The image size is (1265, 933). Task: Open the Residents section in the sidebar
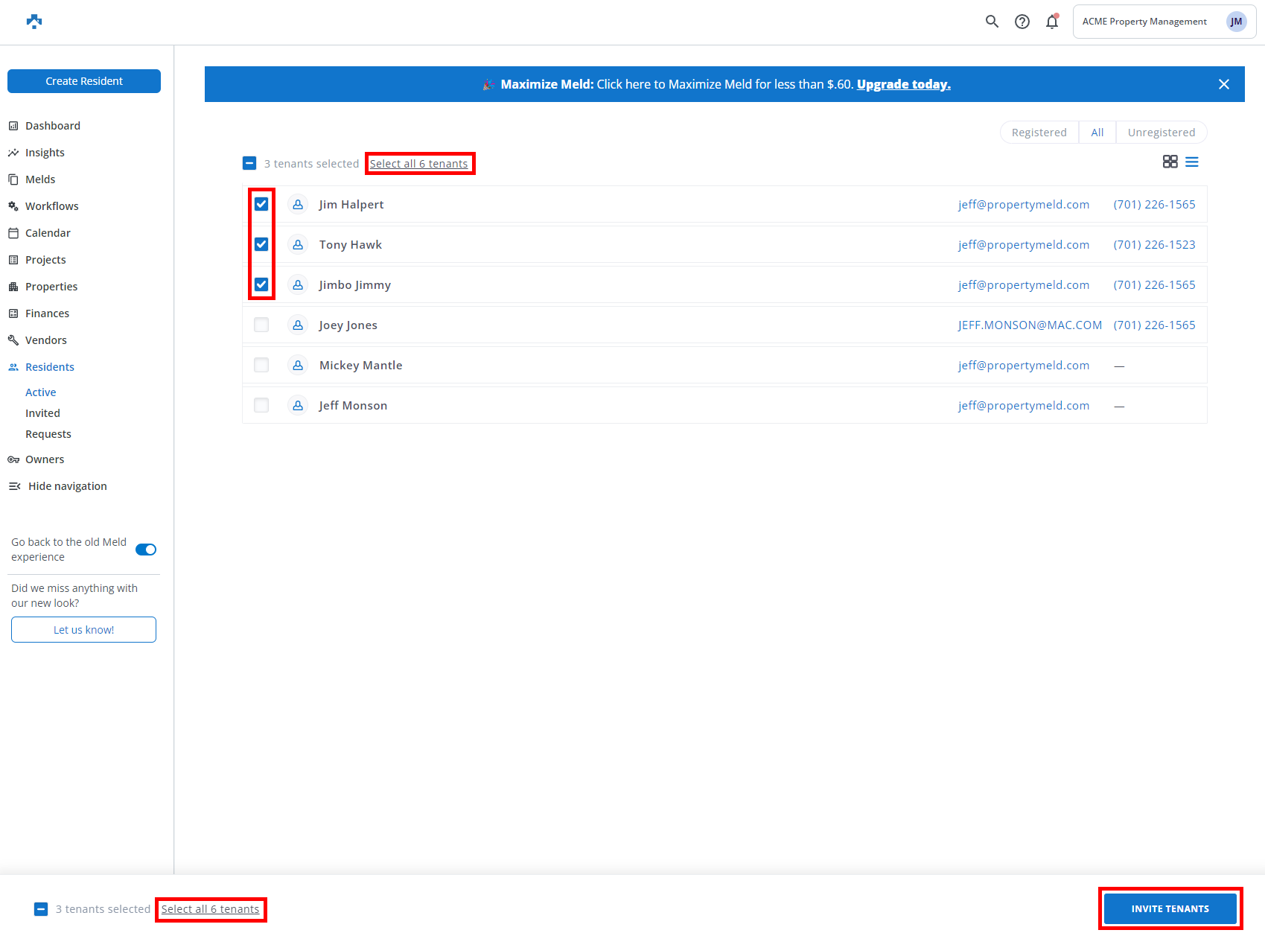click(49, 367)
